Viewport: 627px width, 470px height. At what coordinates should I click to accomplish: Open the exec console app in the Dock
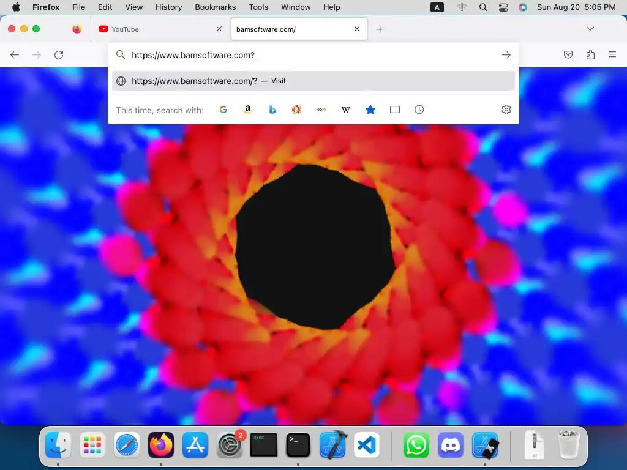263,445
